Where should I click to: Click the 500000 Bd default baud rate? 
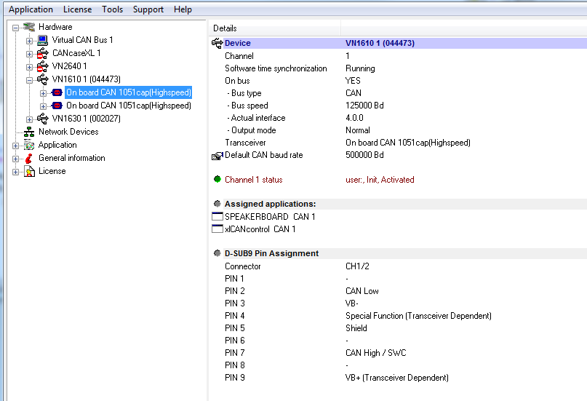[x=364, y=155]
